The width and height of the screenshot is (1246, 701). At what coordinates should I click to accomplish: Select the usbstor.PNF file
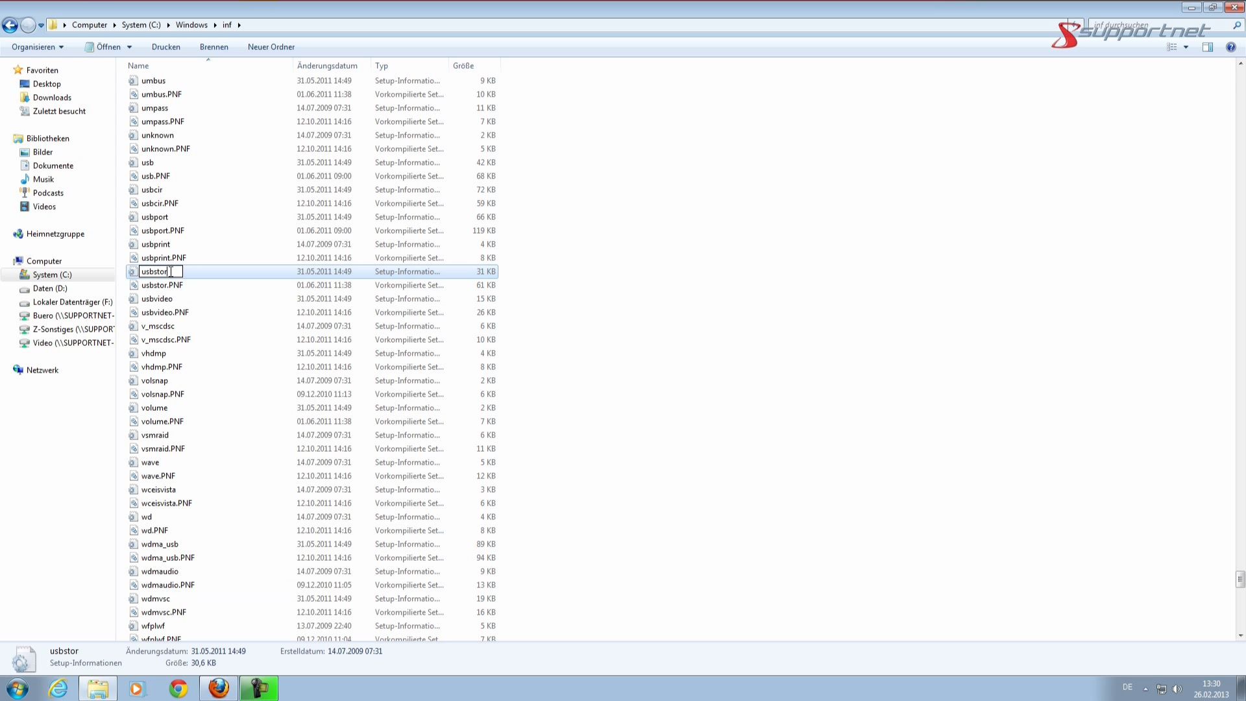tap(162, 285)
